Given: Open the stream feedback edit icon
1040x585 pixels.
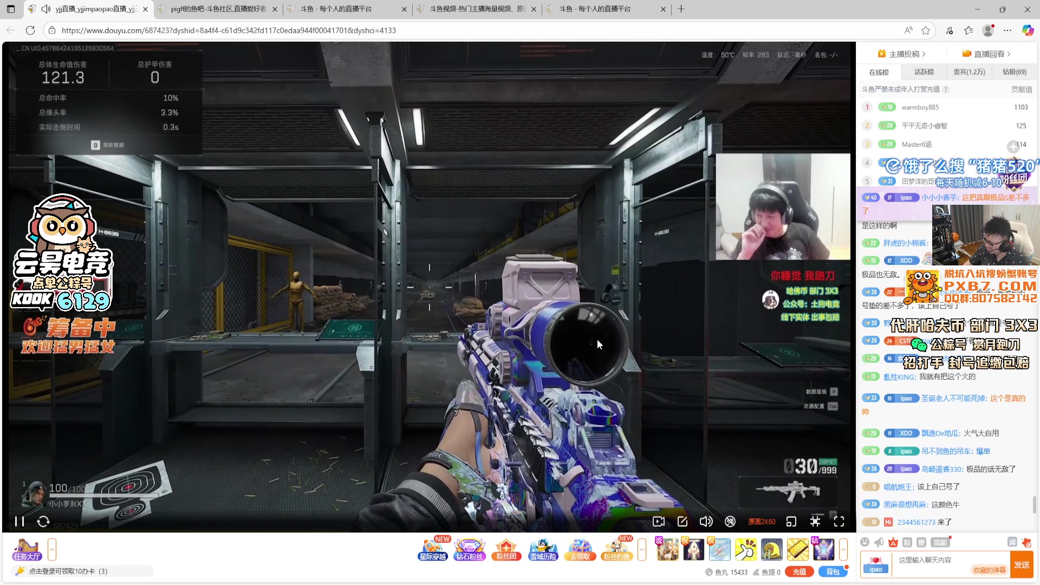Looking at the screenshot, I should point(682,521).
